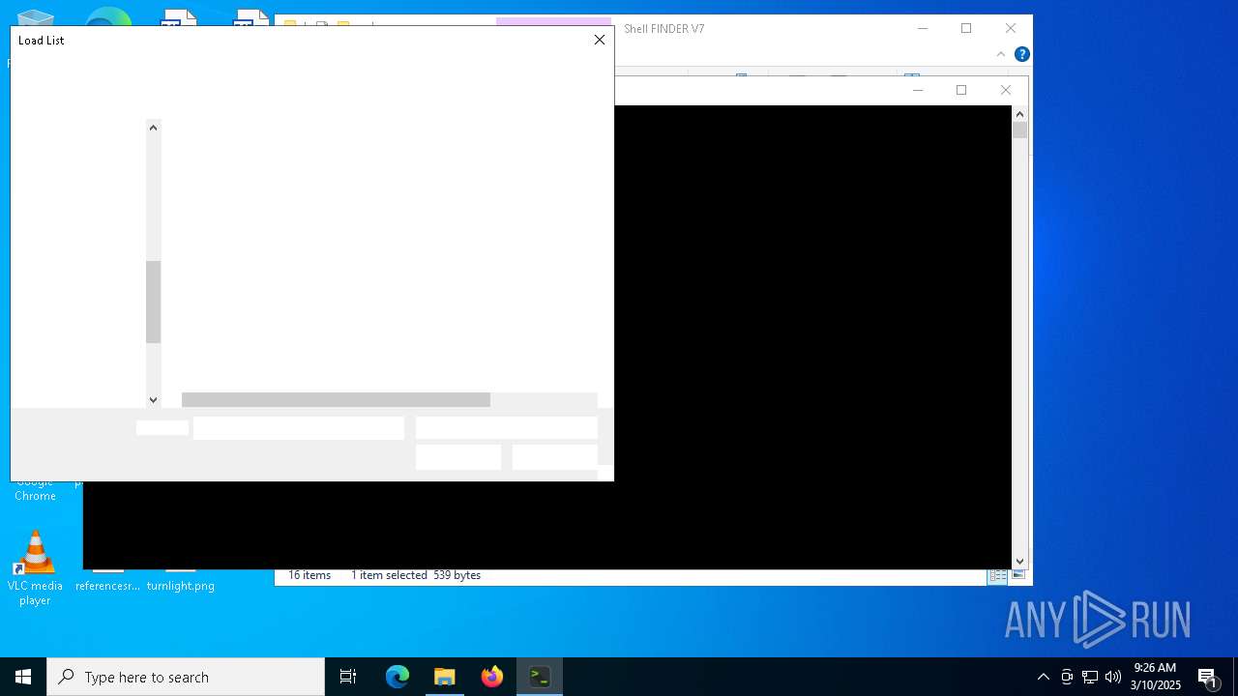Open the notification center icon
The height and width of the screenshot is (696, 1238).
pyautogui.click(x=1207, y=677)
